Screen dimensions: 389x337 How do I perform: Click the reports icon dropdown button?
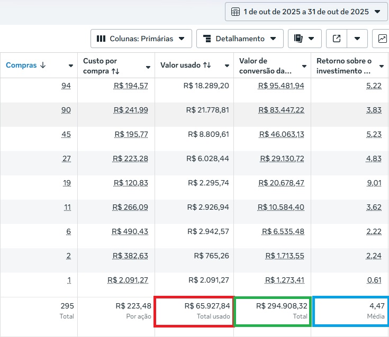click(304, 39)
